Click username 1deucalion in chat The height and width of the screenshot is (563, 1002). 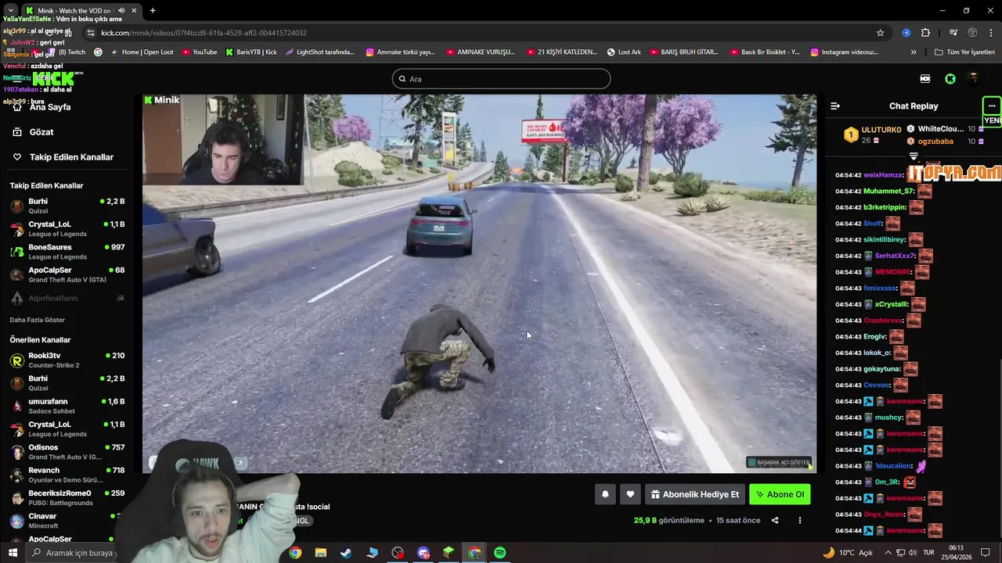point(893,466)
